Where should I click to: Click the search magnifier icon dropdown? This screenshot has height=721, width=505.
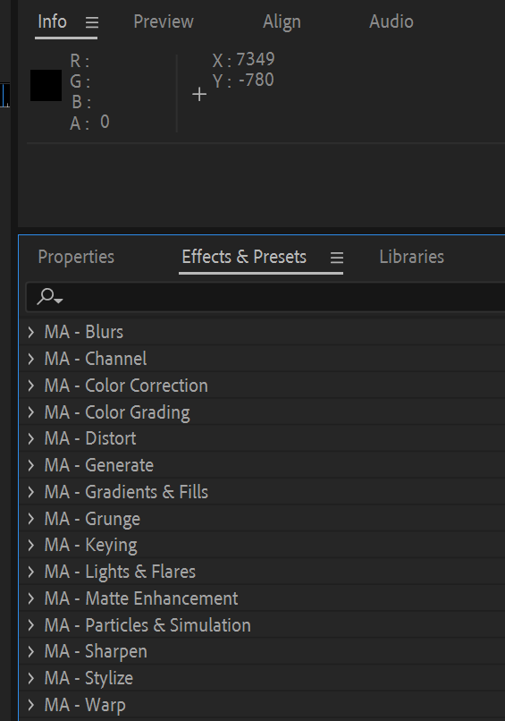[50, 297]
